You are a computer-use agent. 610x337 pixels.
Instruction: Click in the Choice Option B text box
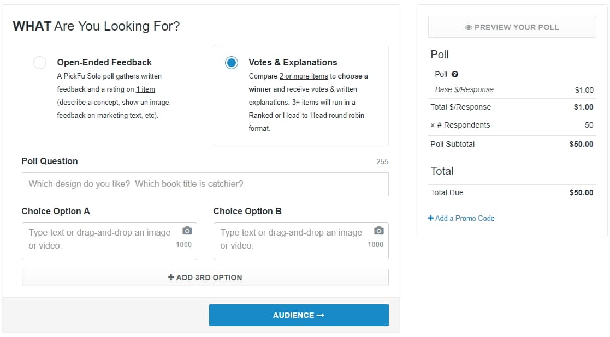[301, 241]
